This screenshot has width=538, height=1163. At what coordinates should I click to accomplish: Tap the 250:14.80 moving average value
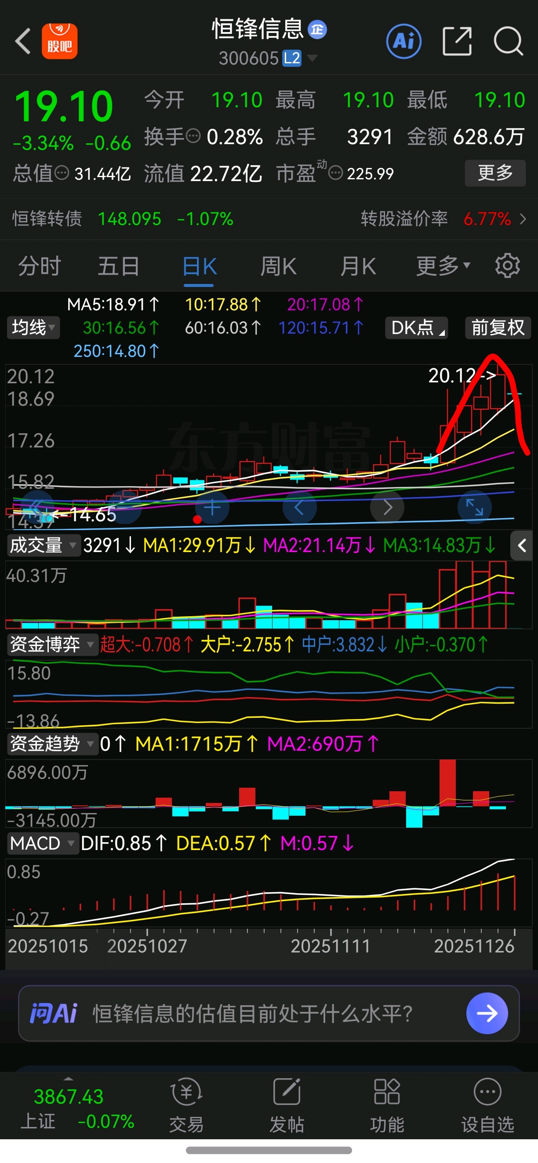pos(116,351)
